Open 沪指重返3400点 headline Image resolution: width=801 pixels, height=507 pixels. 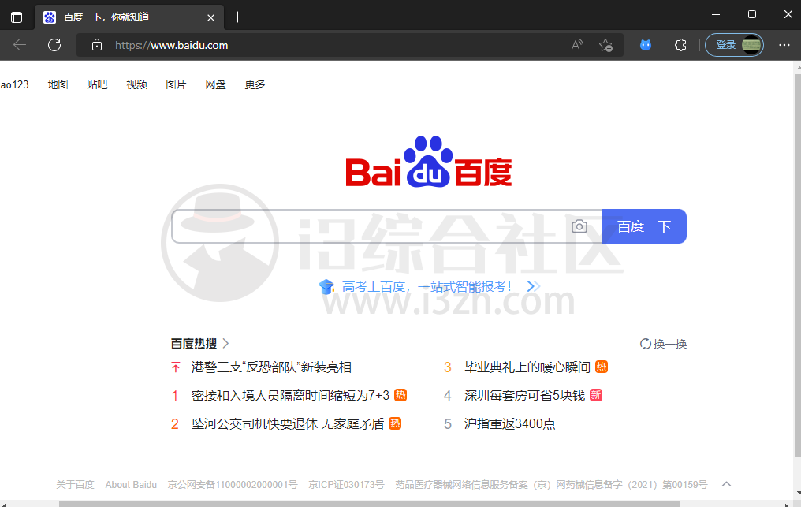tap(510, 423)
